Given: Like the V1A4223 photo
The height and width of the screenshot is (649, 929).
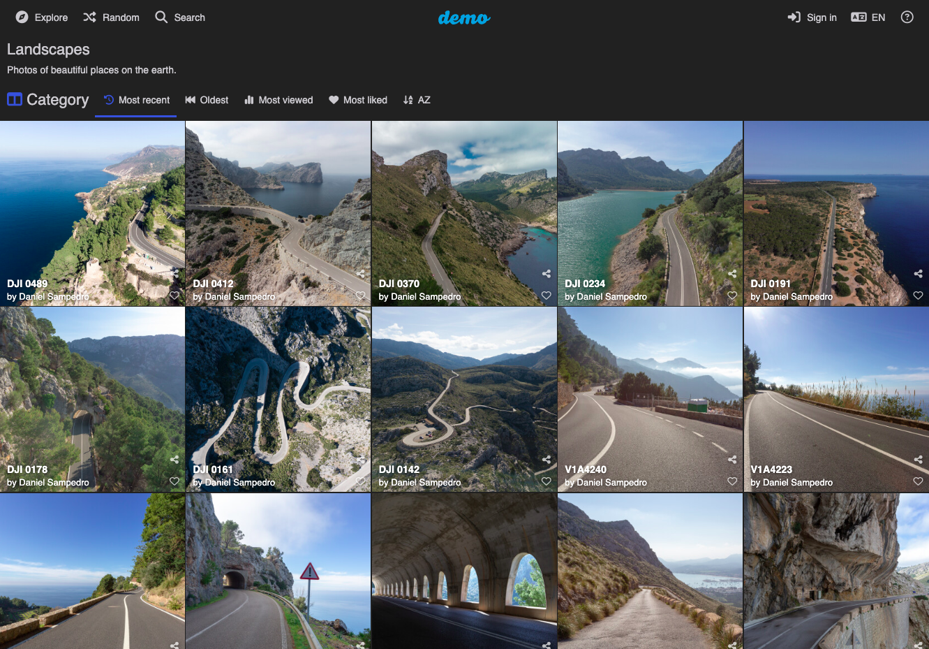Looking at the screenshot, I should (x=919, y=481).
